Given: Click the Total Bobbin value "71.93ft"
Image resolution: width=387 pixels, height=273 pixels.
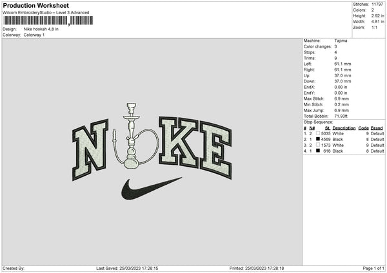Looking at the screenshot, I should pos(341,116).
